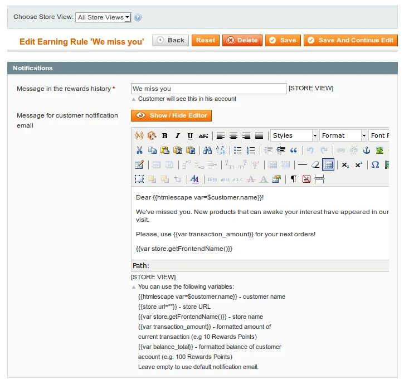The height and width of the screenshot is (379, 404).
Task: Click the insert variable icon
Action: (x=139, y=135)
